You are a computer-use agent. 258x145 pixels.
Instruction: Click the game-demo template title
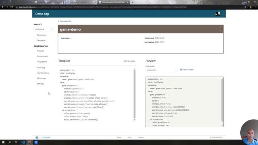[x=70, y=29]
